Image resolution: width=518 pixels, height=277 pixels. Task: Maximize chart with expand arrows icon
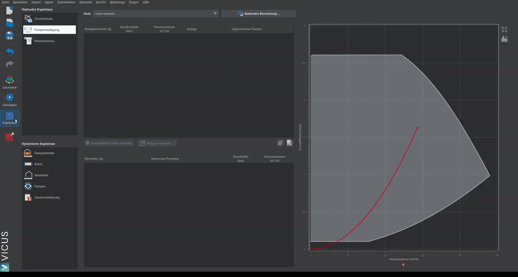click(x=505, y=29)
